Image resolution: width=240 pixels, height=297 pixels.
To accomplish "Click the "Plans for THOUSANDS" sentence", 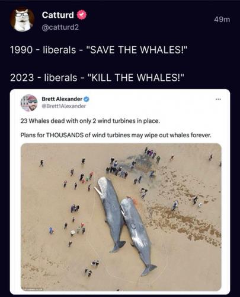I will (x=116, y=135).
